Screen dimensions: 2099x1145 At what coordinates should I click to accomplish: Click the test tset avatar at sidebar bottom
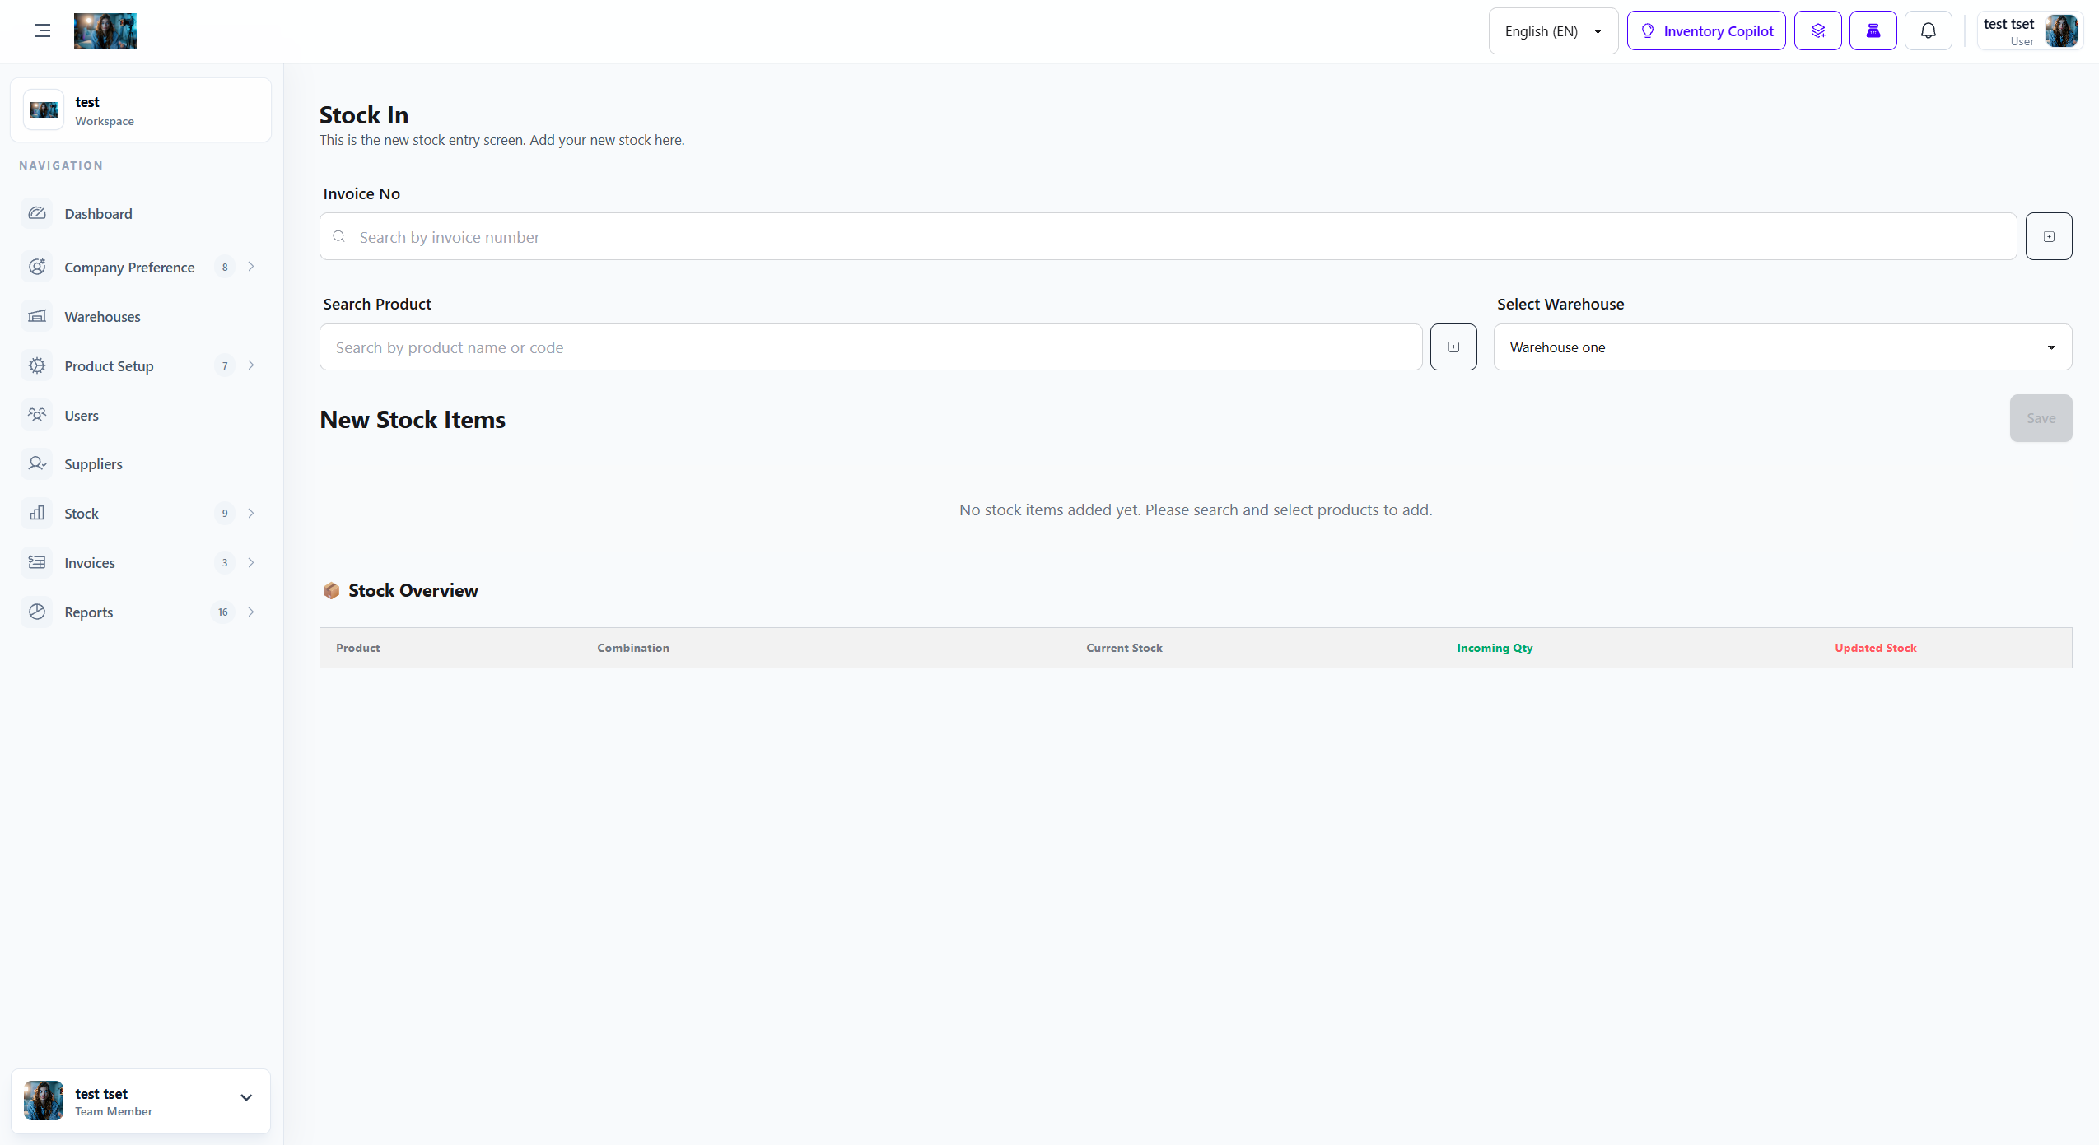click(44, 1101)
